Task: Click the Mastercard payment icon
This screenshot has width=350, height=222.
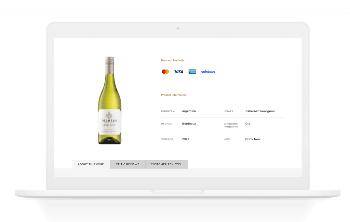Action: 165,72
